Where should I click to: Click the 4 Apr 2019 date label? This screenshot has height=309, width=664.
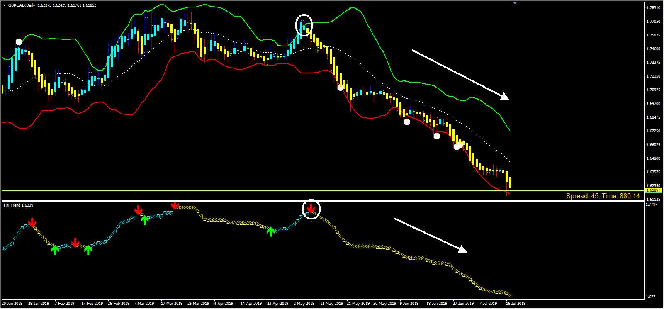pyautogui.click(x=224, y=304)
